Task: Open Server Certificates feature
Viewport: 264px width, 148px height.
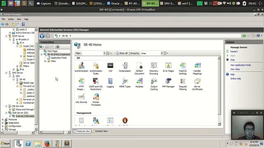Action: 197,84
